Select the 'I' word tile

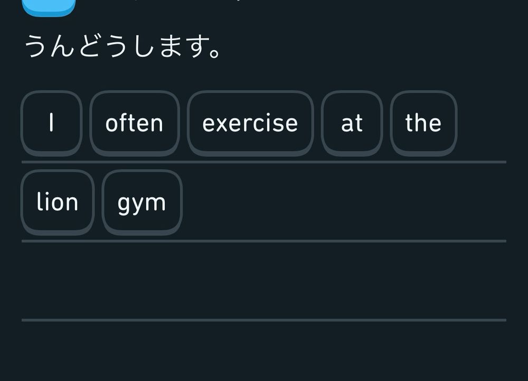coord(51,123)
